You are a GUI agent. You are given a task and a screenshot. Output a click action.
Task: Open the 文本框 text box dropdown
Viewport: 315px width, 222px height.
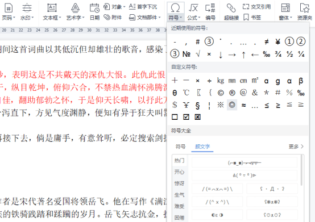[52, 11]
